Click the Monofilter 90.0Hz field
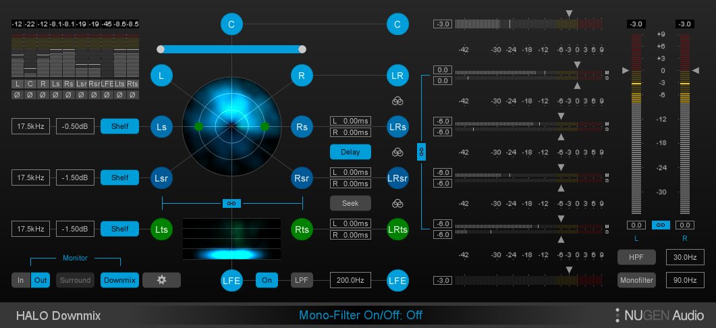 click(x=685, y=280)
